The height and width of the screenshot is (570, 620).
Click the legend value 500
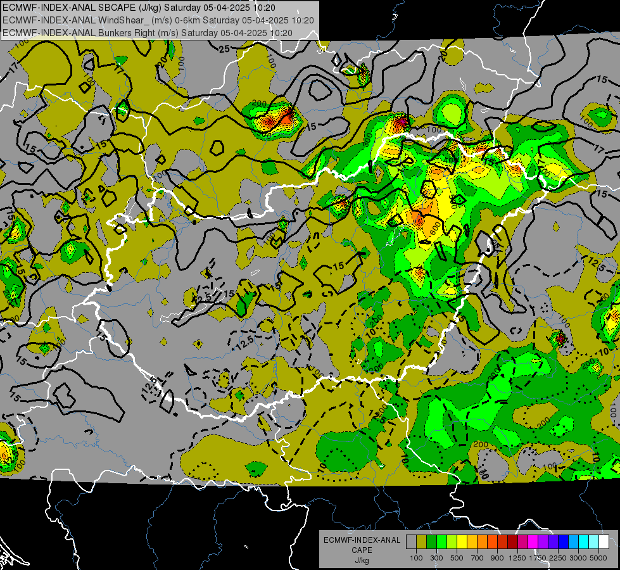[457, 558]
